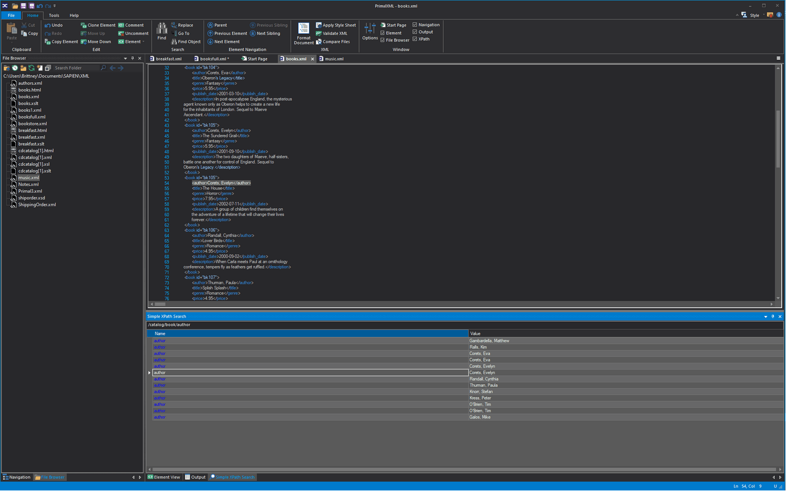This screenshot has height=491, width=786.
Task: Switch to the Output bottom tab
Action: tap(195, 478)
